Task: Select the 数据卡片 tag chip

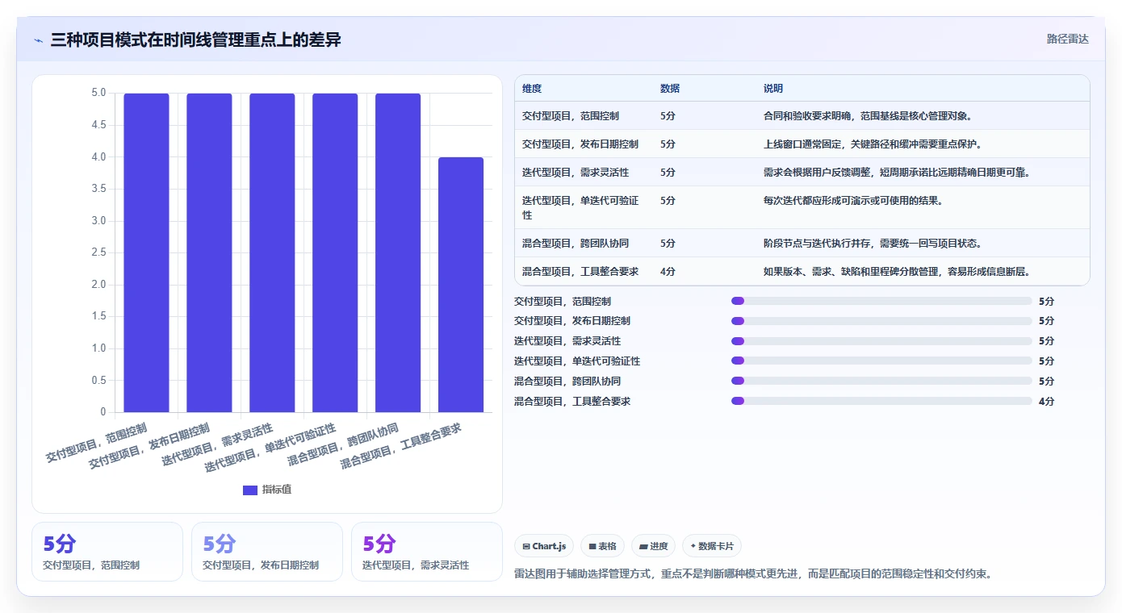Action: tap(712, 546)
